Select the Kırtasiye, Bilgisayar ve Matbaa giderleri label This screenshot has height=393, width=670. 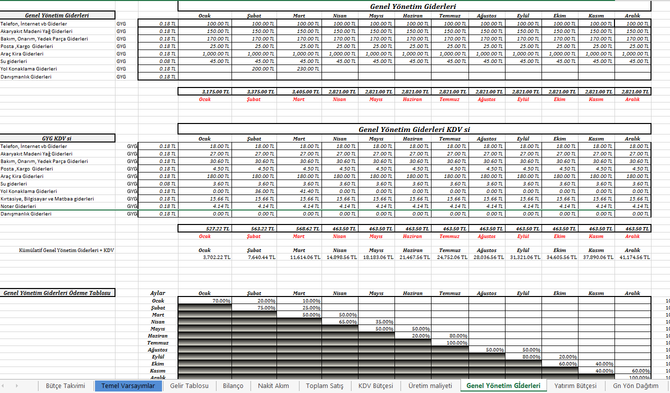(x=47, y=199)
